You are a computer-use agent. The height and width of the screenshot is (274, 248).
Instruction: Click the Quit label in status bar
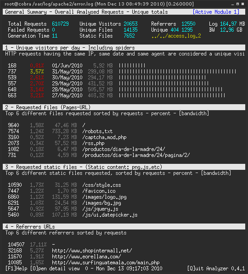pyautogui.click(x=195, y=268)
